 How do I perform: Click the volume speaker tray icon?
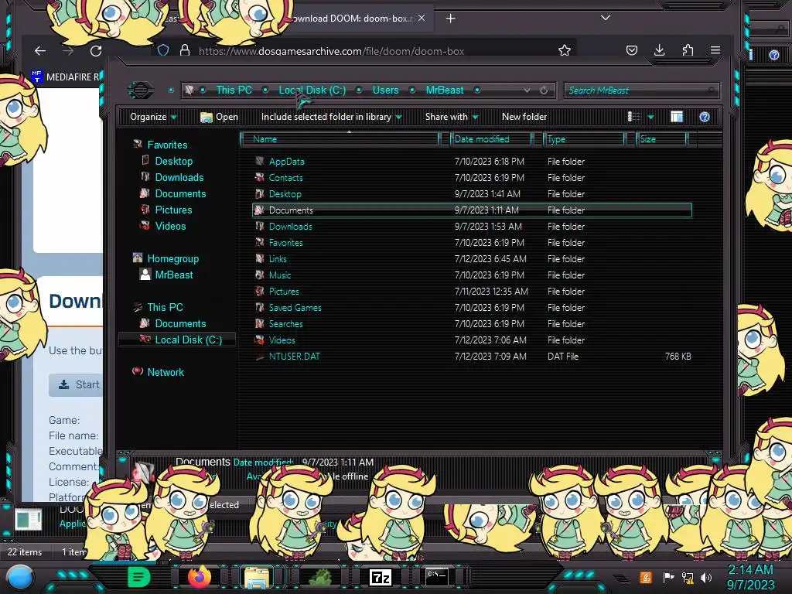pyautogui.click(x=705, y=577)
